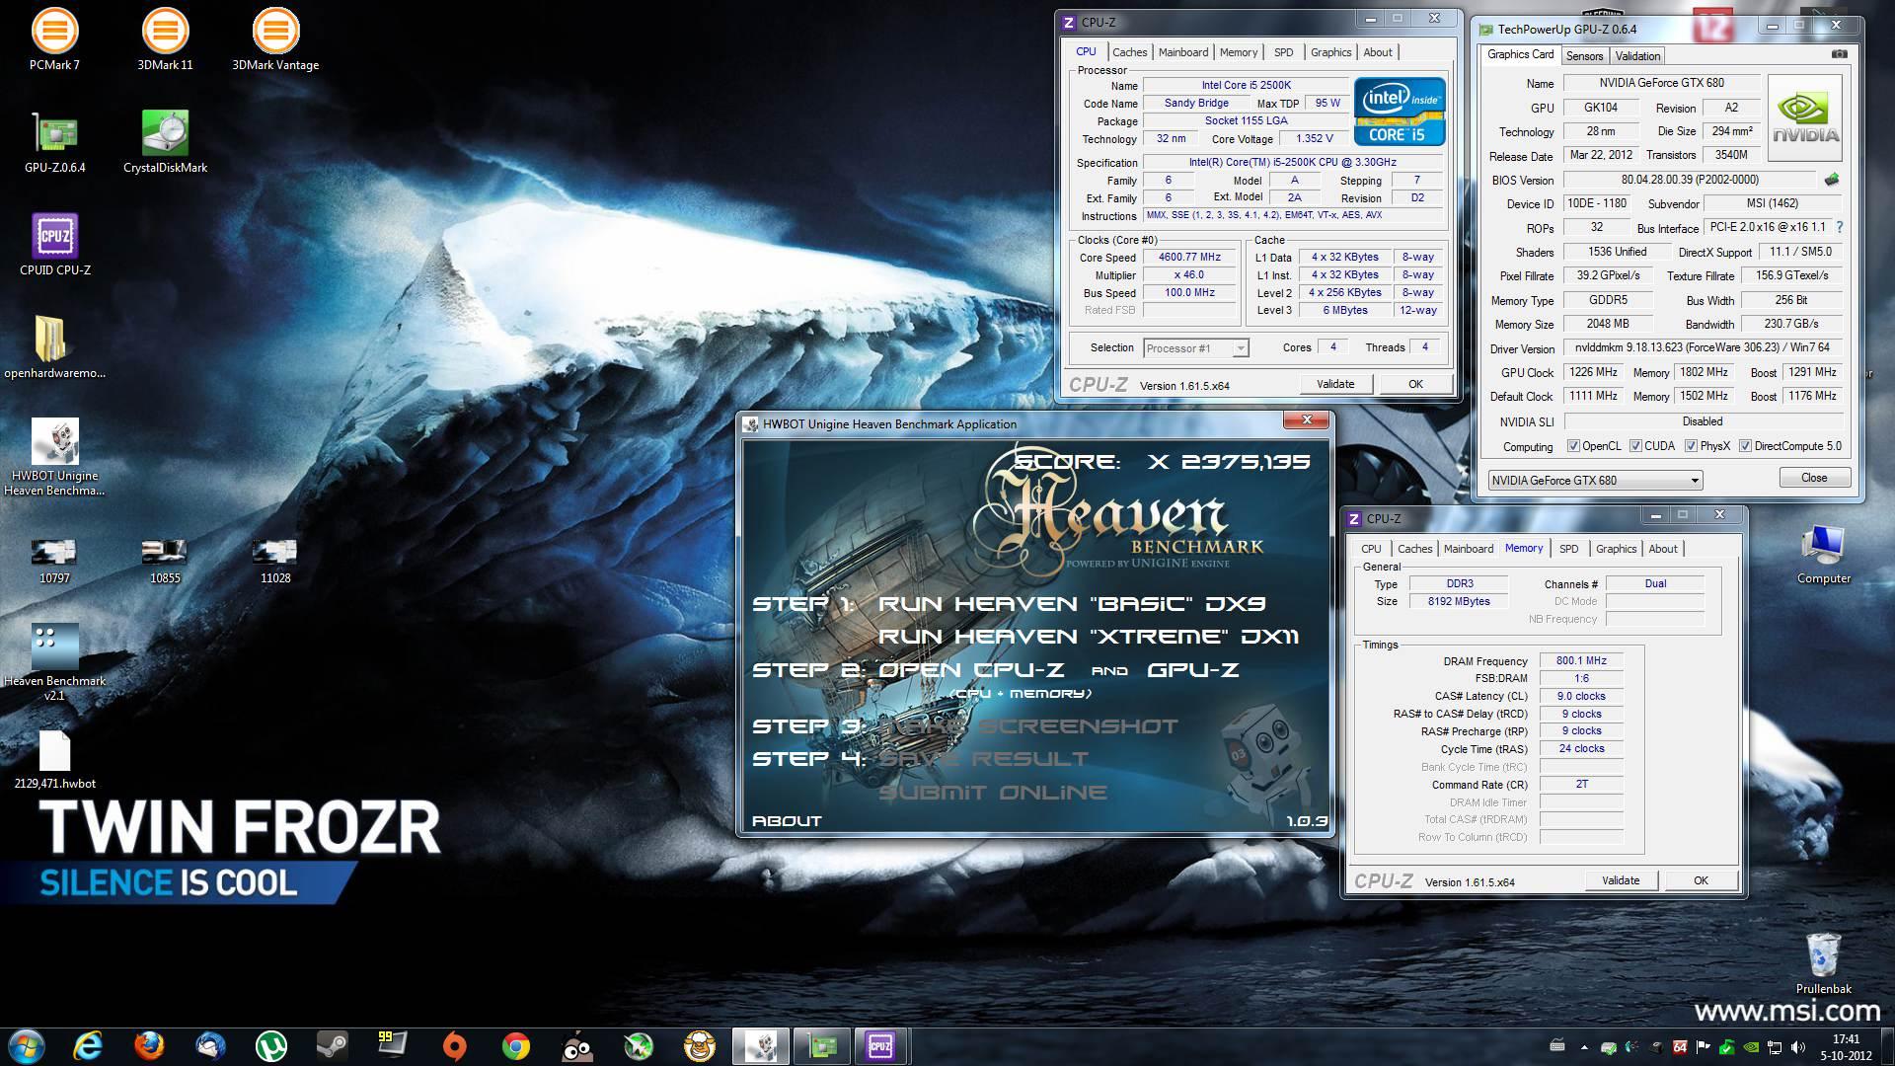Select the 2129,471.hwbot file
Image resolution: width=1895 pixels, height=1066 pixels.
pos(54,759)
